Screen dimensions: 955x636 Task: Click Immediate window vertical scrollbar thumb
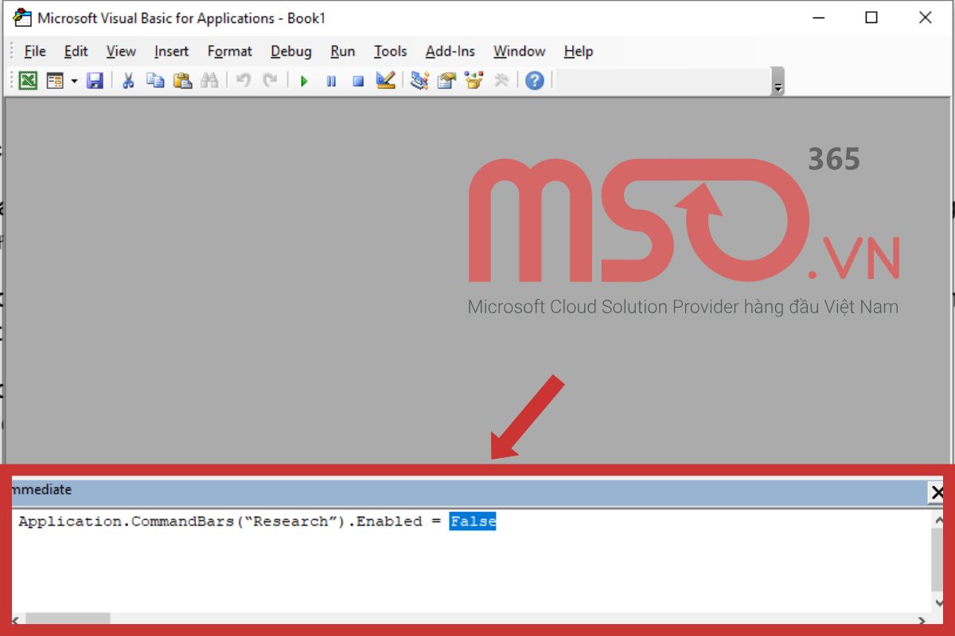point(937,559)
